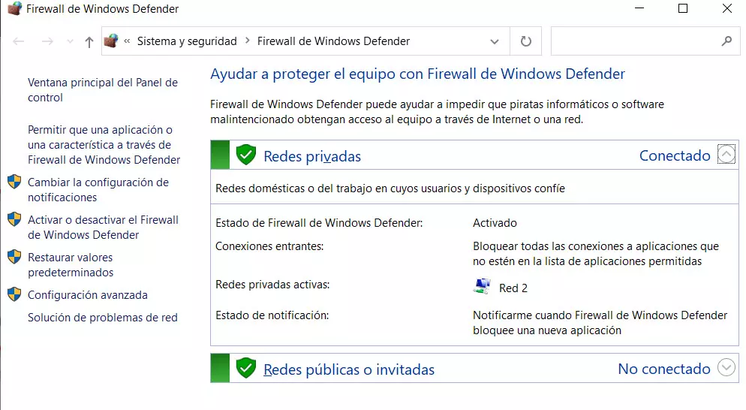Click inside the Control Panel search box
Image resolution: width=746 pixels, height=410 pixels.
[x=634, y=42]
